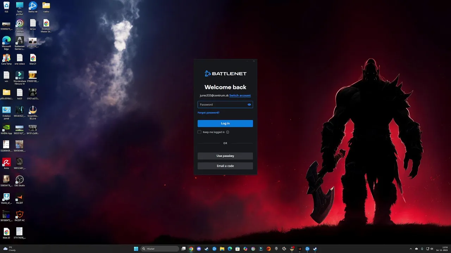Select the Core Temp desktop icon
Screen dimensions: 451x253
pyautogui.click(x=6, y=59)
